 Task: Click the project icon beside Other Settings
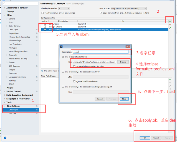tap(37, 106)
